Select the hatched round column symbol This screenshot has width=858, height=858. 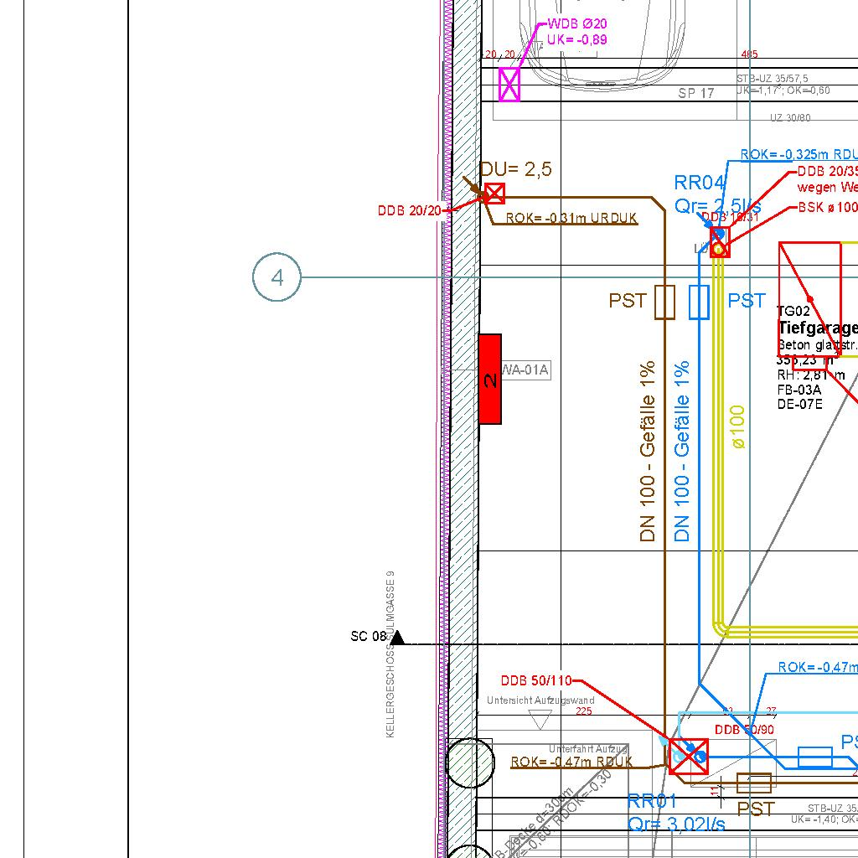469,762
